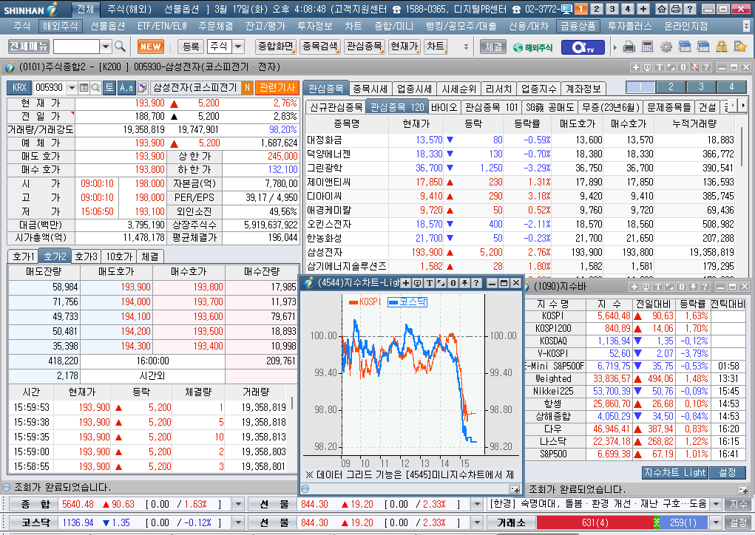Viewport: 755px width, 535px height.
Task: Click the window layout icon left of the lock
Action: tap(703, 47)
